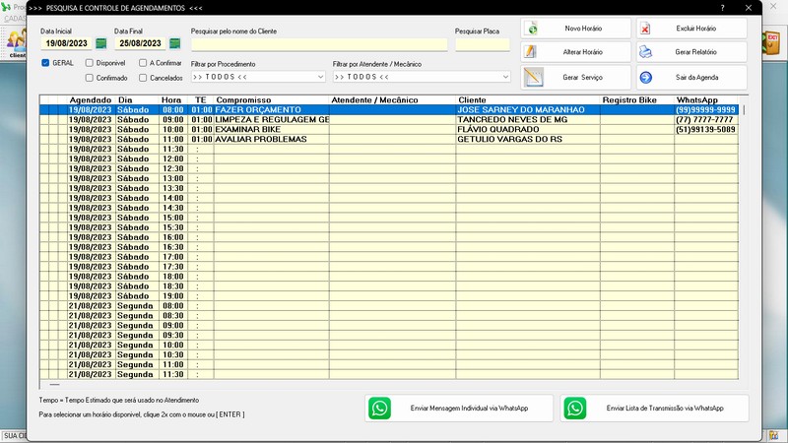Select row AVALIAR PROBLEMAS
Screen dimensions: 788x443
(389, 139)
